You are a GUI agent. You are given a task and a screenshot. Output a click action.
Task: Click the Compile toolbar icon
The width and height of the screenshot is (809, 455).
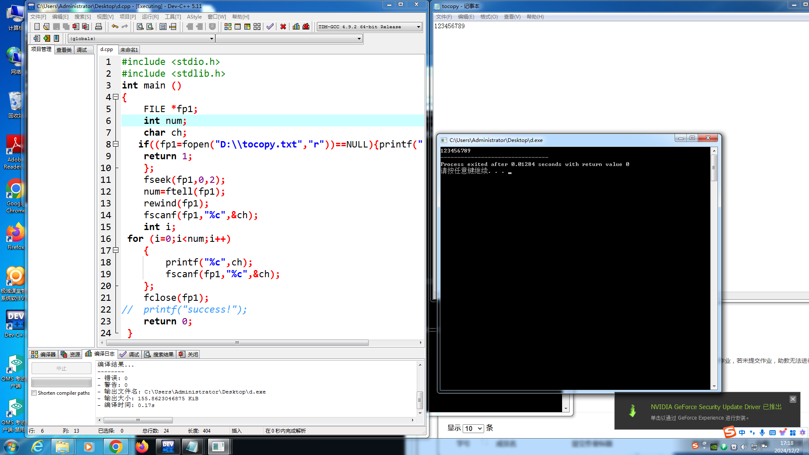click(x=228, y=27)
